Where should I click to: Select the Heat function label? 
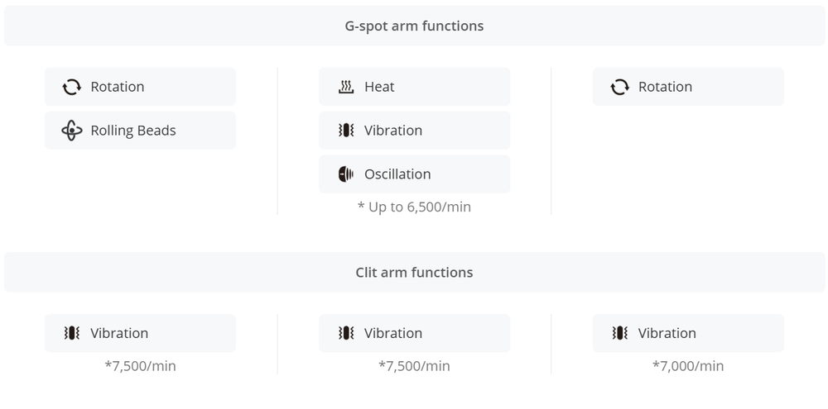pos(379,87)
